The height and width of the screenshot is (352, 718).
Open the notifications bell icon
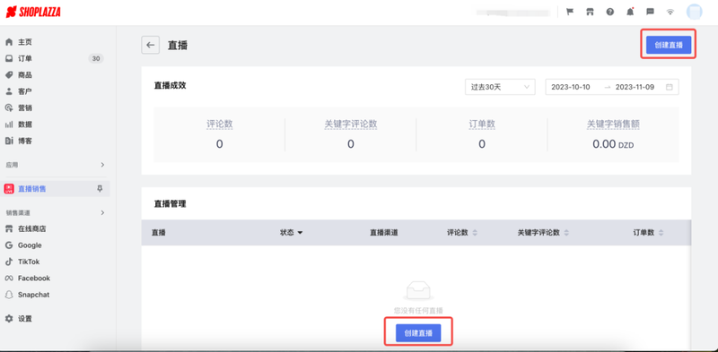(x=630, y=12)
